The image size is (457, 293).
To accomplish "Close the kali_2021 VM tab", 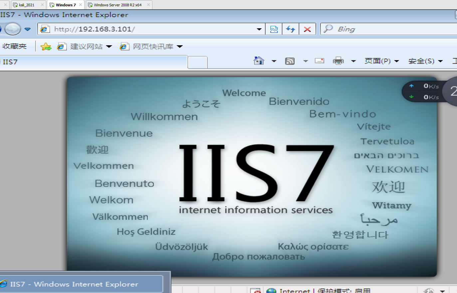I will click(x=42, y=5).
